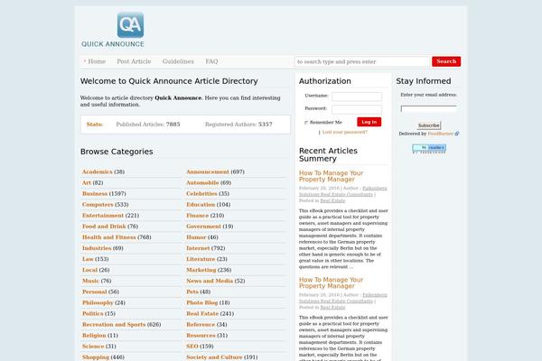Browse the Academics category
Viewport: 542px width, 361px height.
98,171
